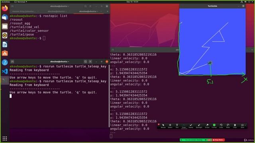The height and width of the screenshot is (143, 255).
Task: Enable the Spotlight annotation tool
Action: (199, 126)
